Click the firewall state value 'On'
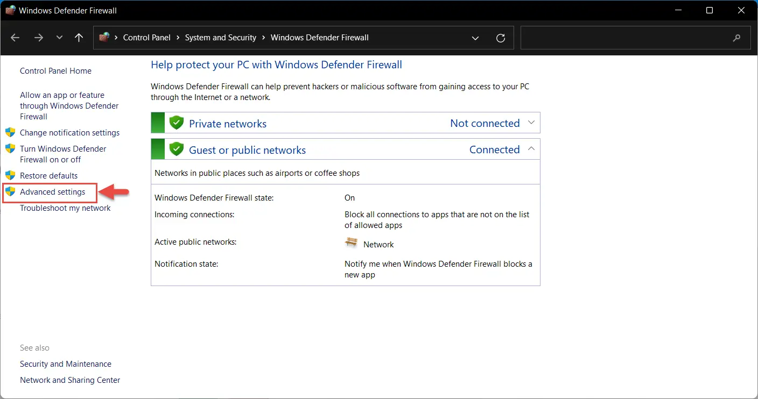The height and width of the screenshot is (399, 758). (x=350, y=198)
